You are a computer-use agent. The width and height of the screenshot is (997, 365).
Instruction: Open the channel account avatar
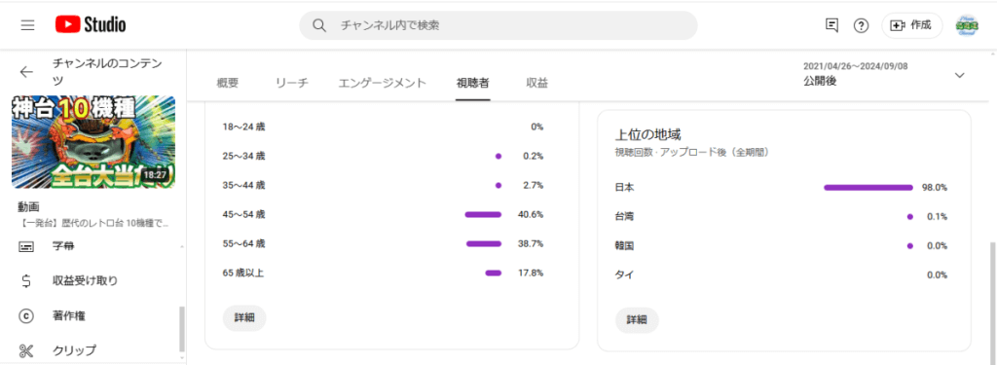click(x=967, y=25)
